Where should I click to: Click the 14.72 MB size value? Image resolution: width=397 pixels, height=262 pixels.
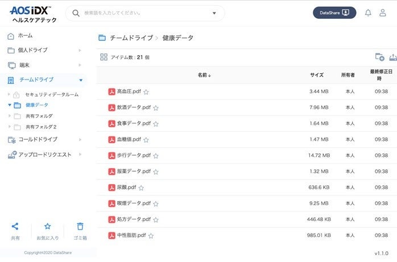(319, 156)
